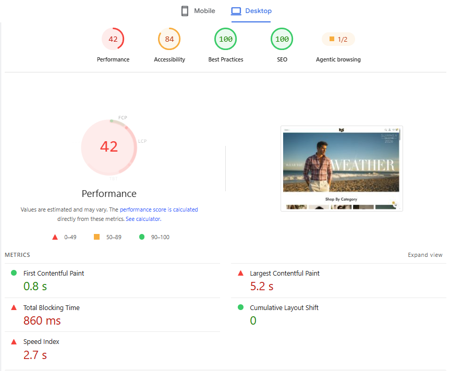This screenshot has width=450, height=371.
Task: Click the Agentic browsing label
Action: [x=338, y=59]
